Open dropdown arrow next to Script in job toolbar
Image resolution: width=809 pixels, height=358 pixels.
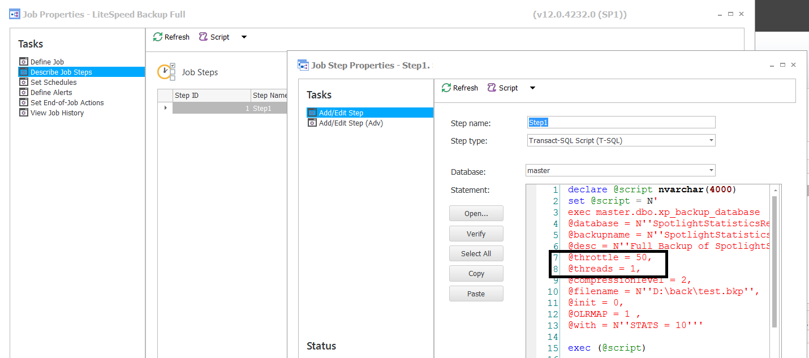[x=244, y=37]
